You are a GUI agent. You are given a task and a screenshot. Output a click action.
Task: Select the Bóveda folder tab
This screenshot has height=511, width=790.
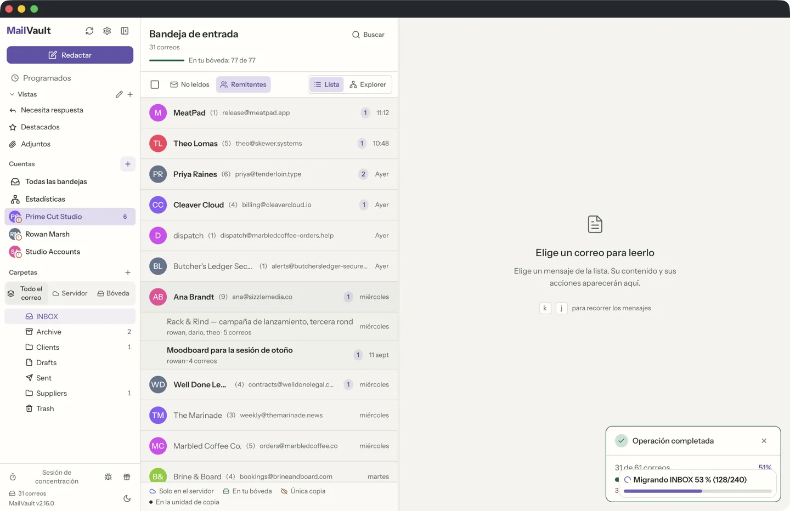[x=114, y=293]
